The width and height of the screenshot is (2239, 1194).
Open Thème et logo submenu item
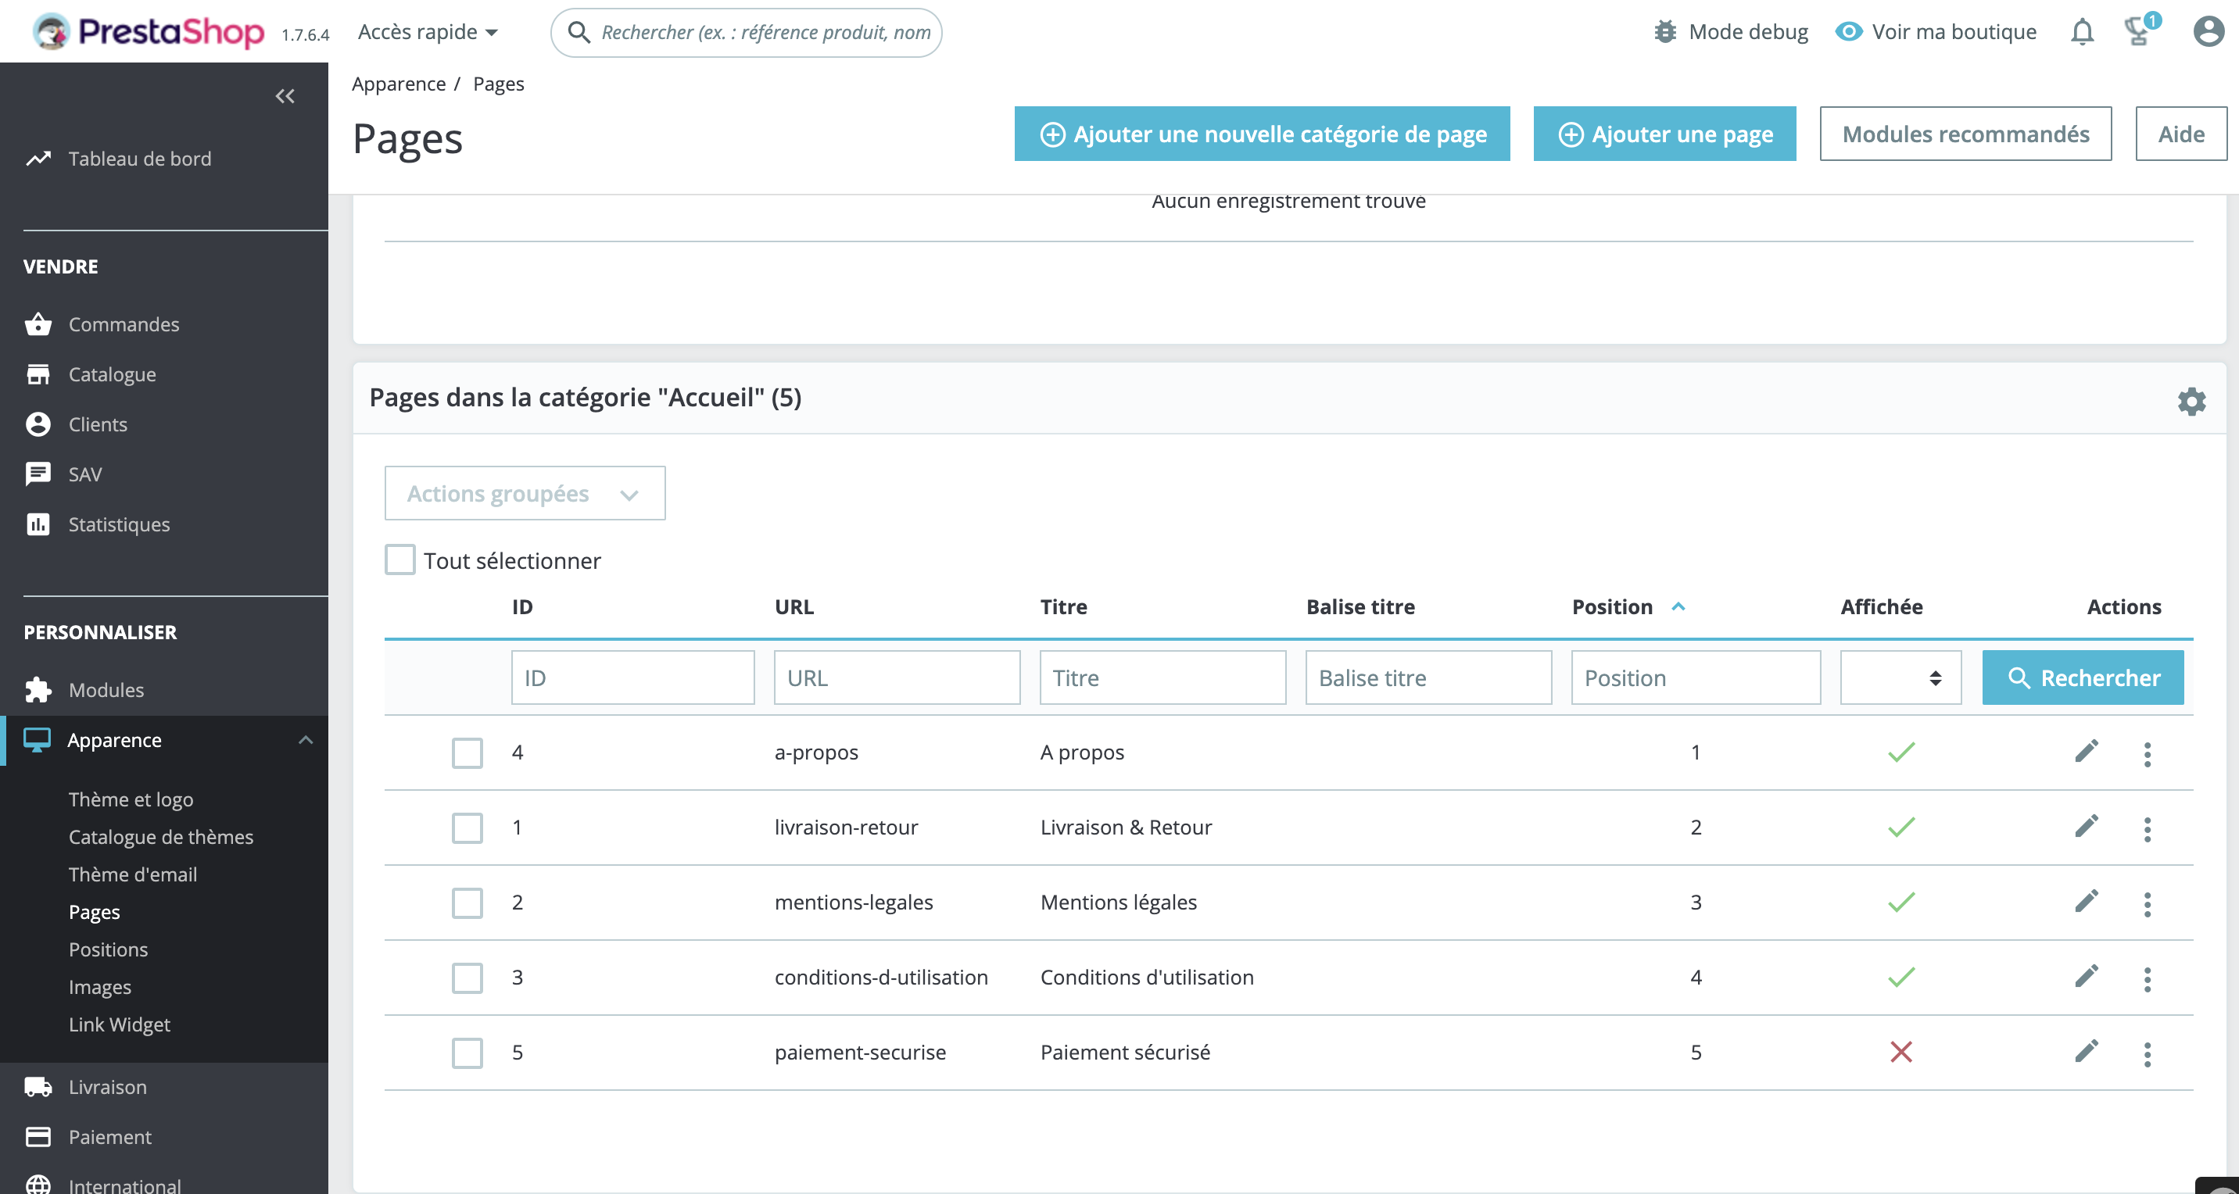click(131, 799)
